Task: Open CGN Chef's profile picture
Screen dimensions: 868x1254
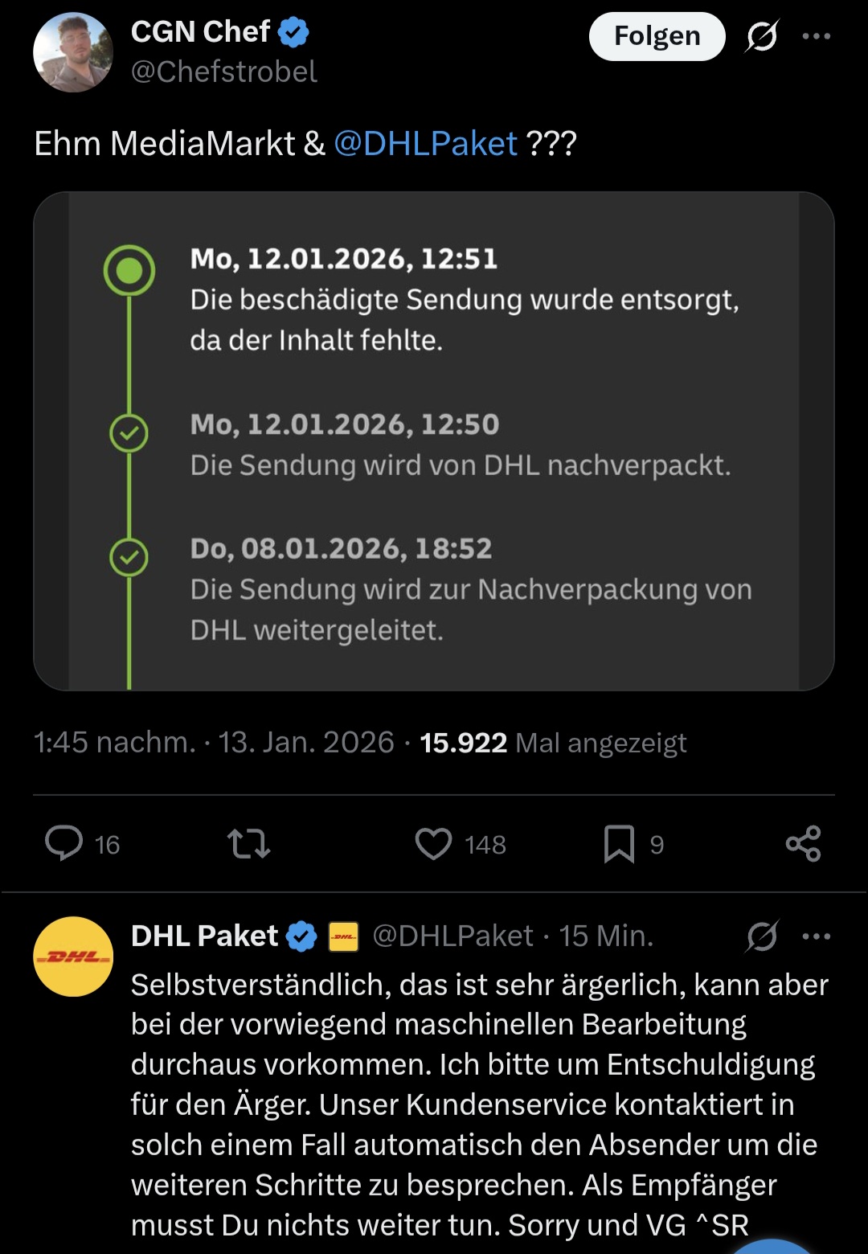Action: [x=73, y=52]
